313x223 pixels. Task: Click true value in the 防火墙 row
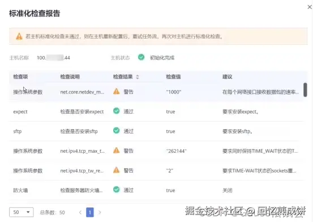tap(170, 191)
